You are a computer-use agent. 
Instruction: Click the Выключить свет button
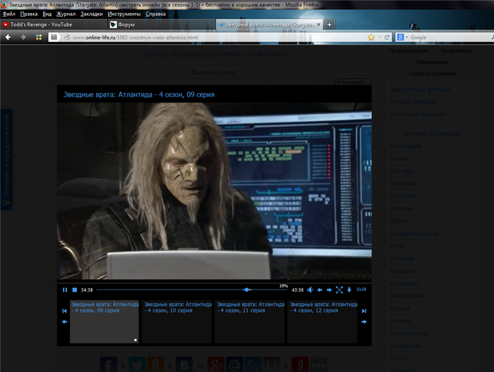pos(214,73)
